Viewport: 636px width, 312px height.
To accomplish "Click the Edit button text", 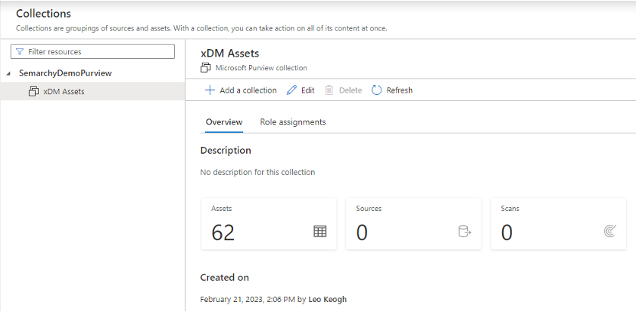I will coord(307,90).
